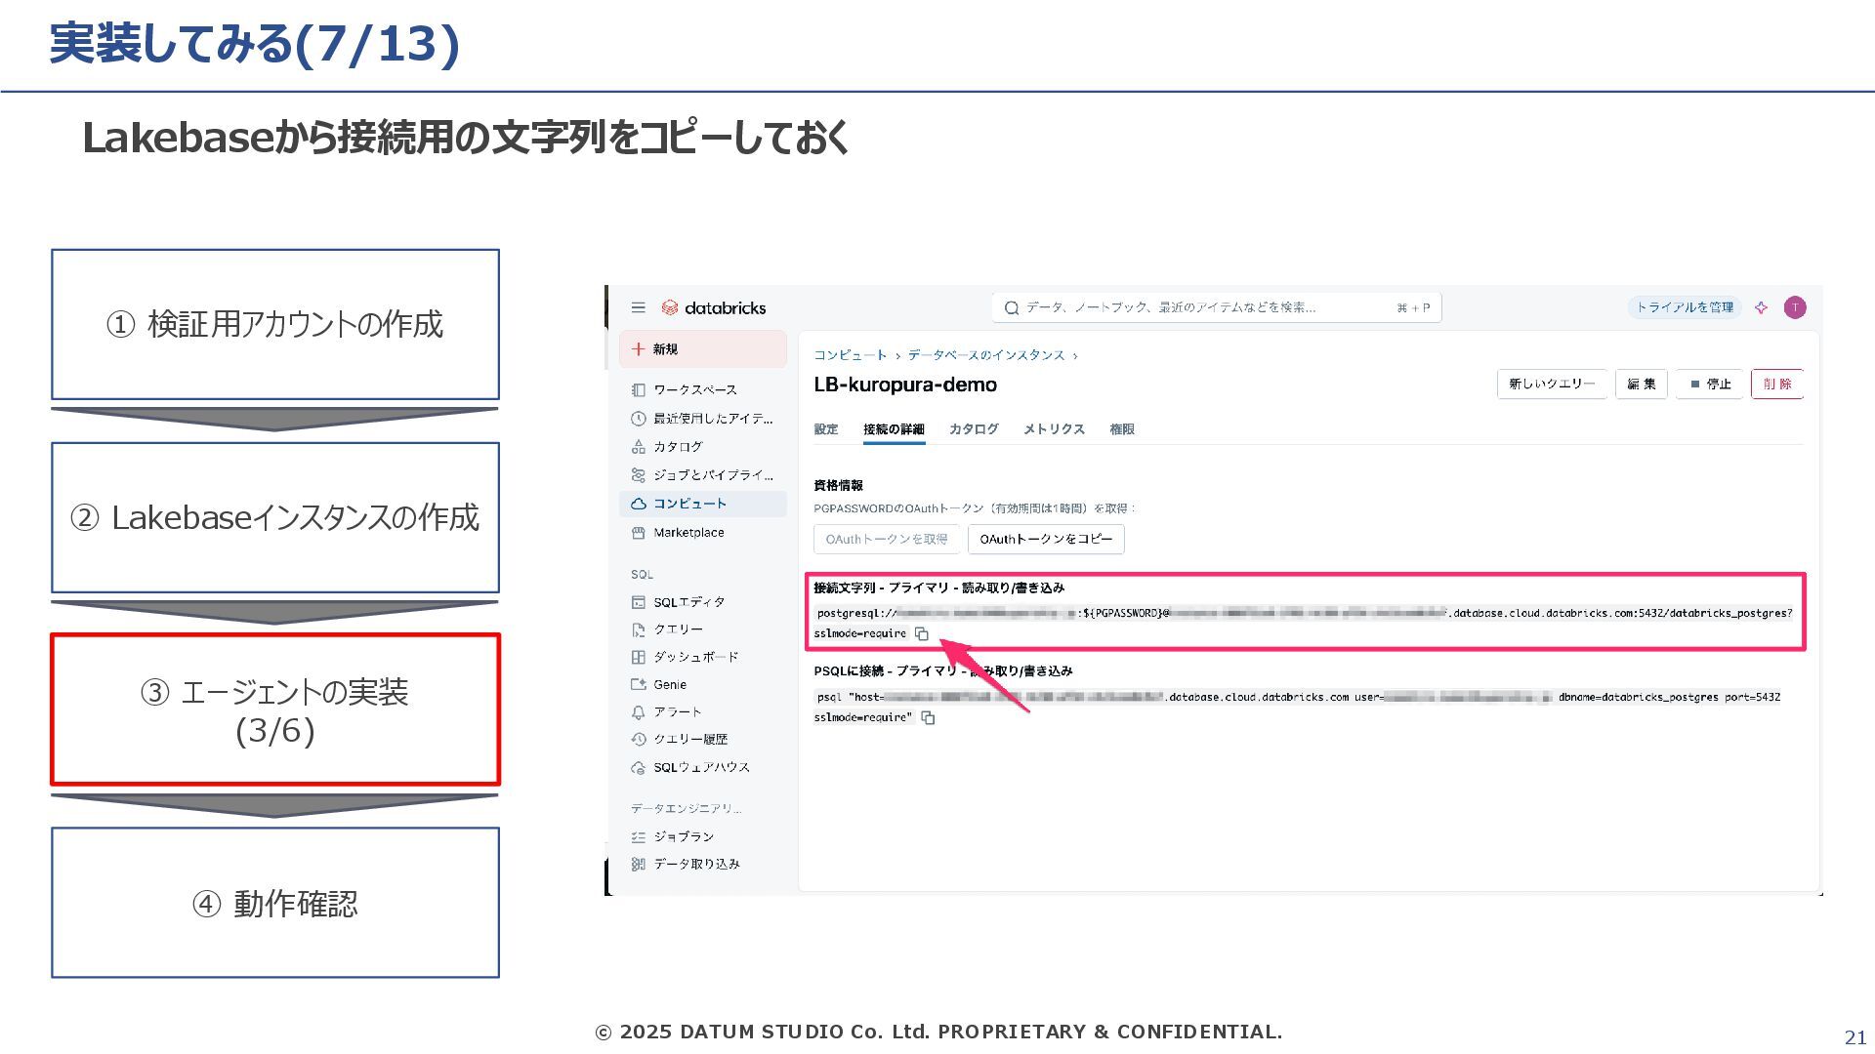
Task: Click the 編集 button
Action: point(1642,385)
